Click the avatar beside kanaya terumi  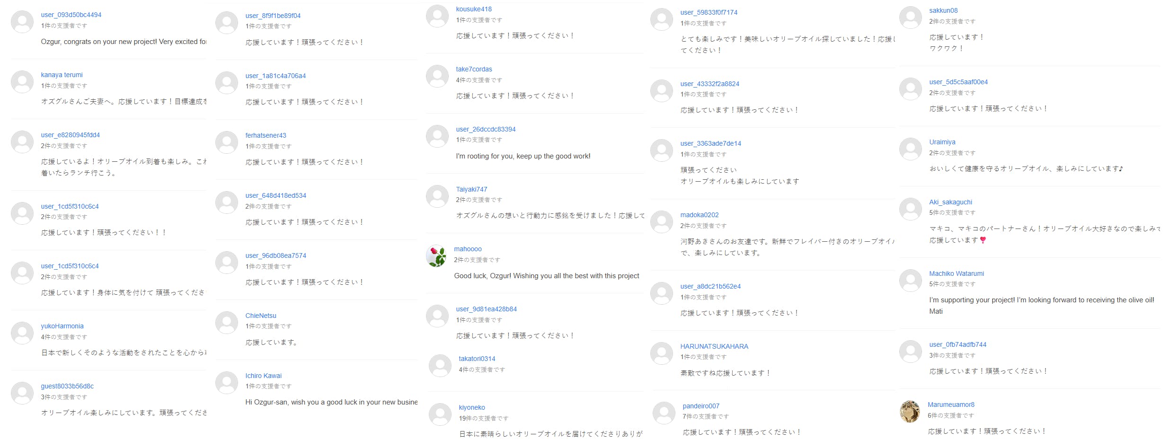(x=22, y=82)
